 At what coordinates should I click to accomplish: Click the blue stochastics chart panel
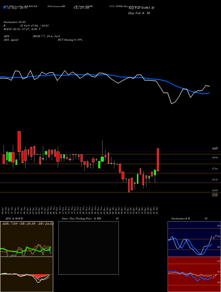[x=194, y=239]
